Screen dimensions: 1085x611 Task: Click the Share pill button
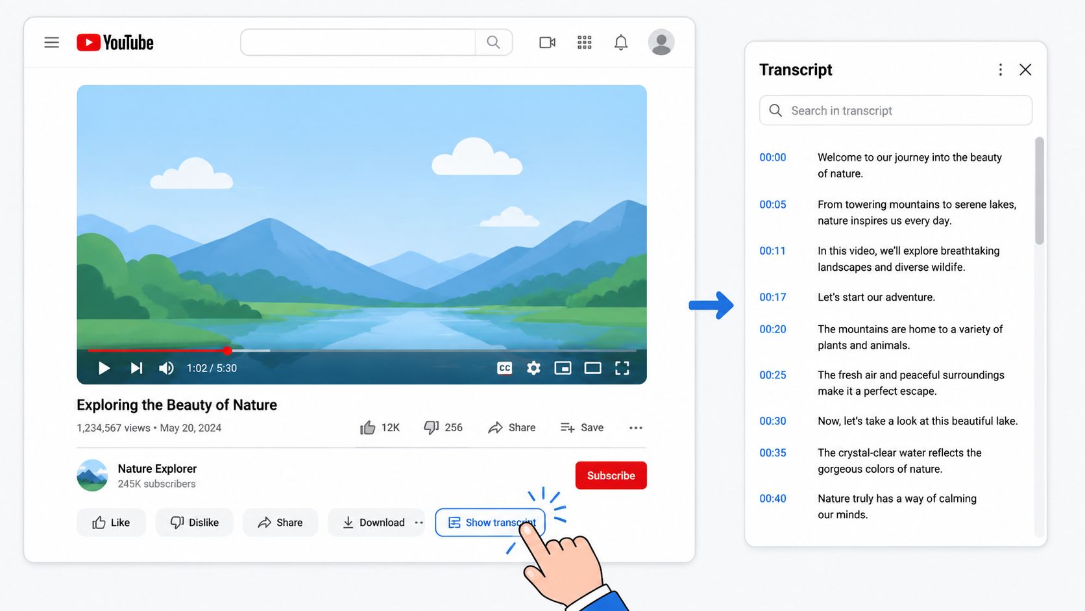click(x=280, y=523)
